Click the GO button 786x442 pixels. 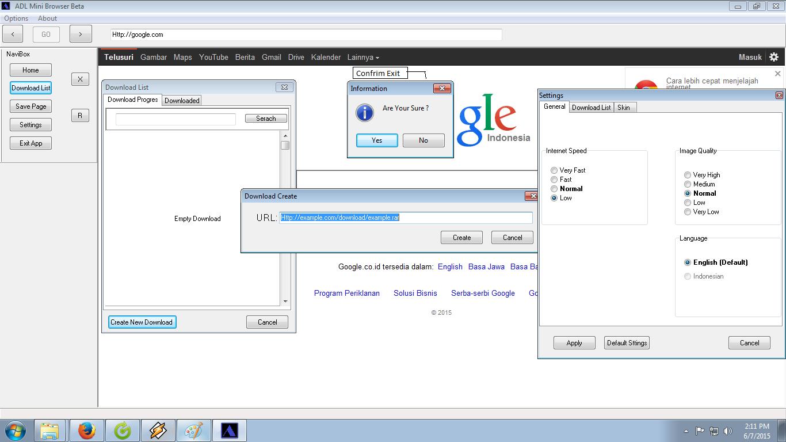click(x=46, y=34)
